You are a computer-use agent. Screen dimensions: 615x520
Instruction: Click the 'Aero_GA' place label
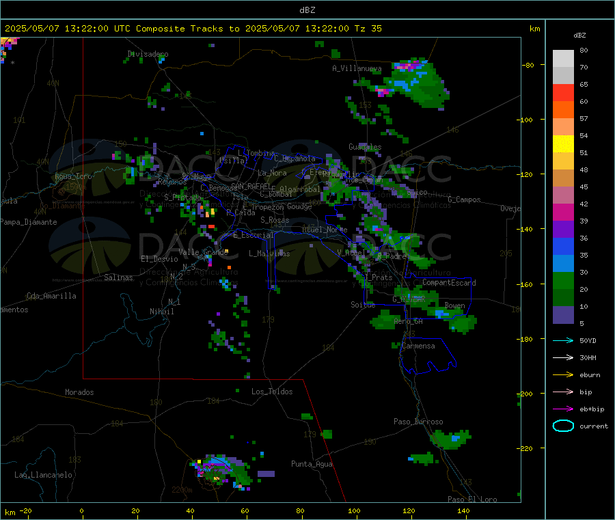(x=408, y=321)
